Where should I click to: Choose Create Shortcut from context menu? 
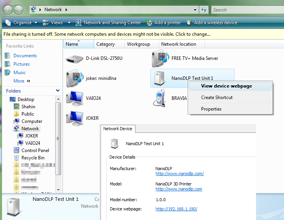click(x=230, y=98)
